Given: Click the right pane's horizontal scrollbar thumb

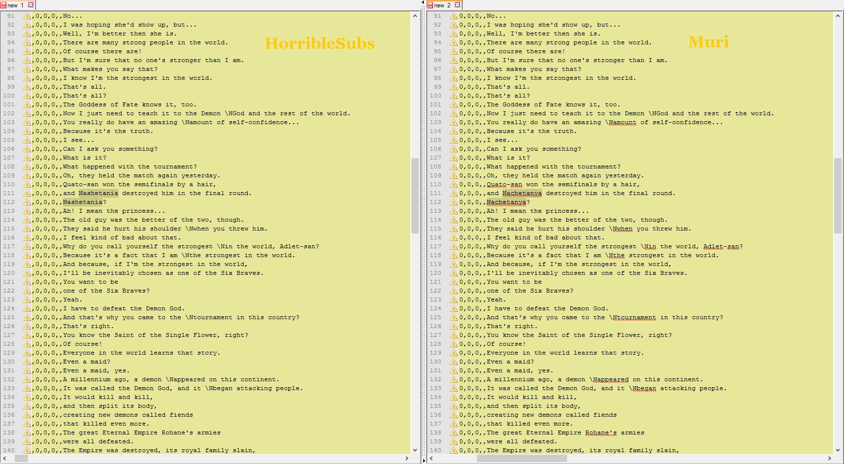Looking at the screenshot, I should (x=522, y=458).
